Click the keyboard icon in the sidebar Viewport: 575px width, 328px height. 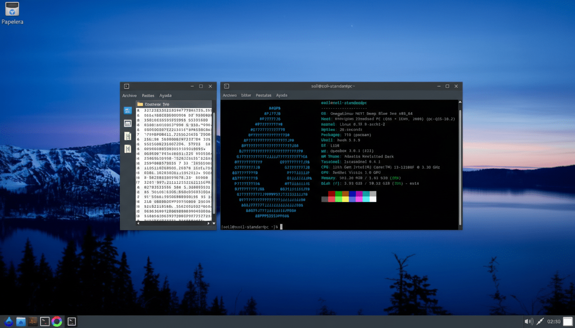click(x=127, y=123)
